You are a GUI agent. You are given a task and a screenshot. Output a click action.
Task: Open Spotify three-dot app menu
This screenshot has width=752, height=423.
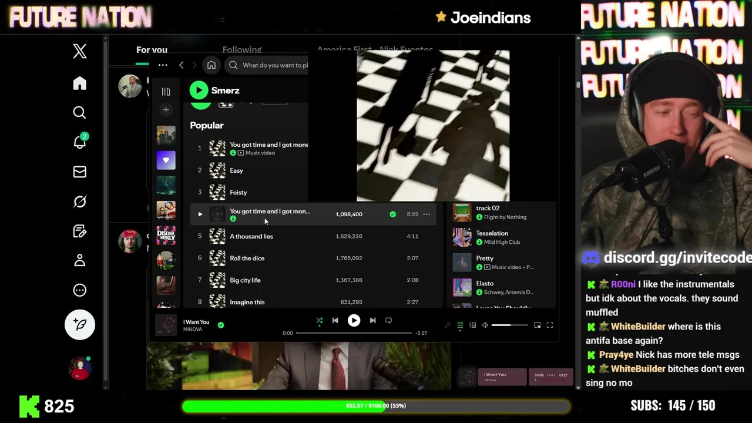[x=163, y=65]
